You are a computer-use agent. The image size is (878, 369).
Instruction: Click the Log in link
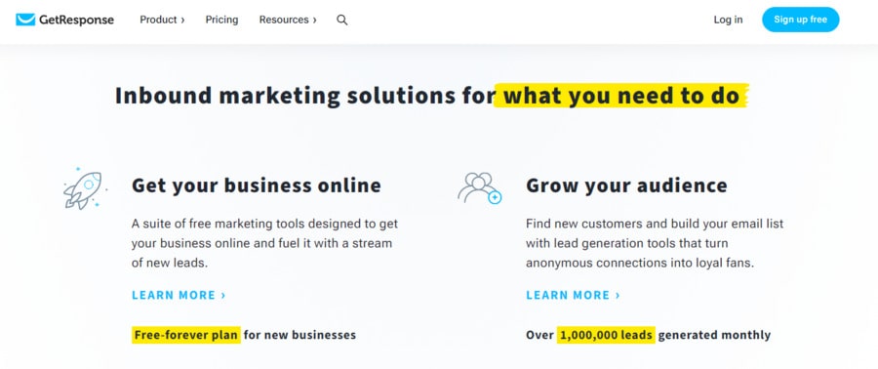(x=728, y=20)
